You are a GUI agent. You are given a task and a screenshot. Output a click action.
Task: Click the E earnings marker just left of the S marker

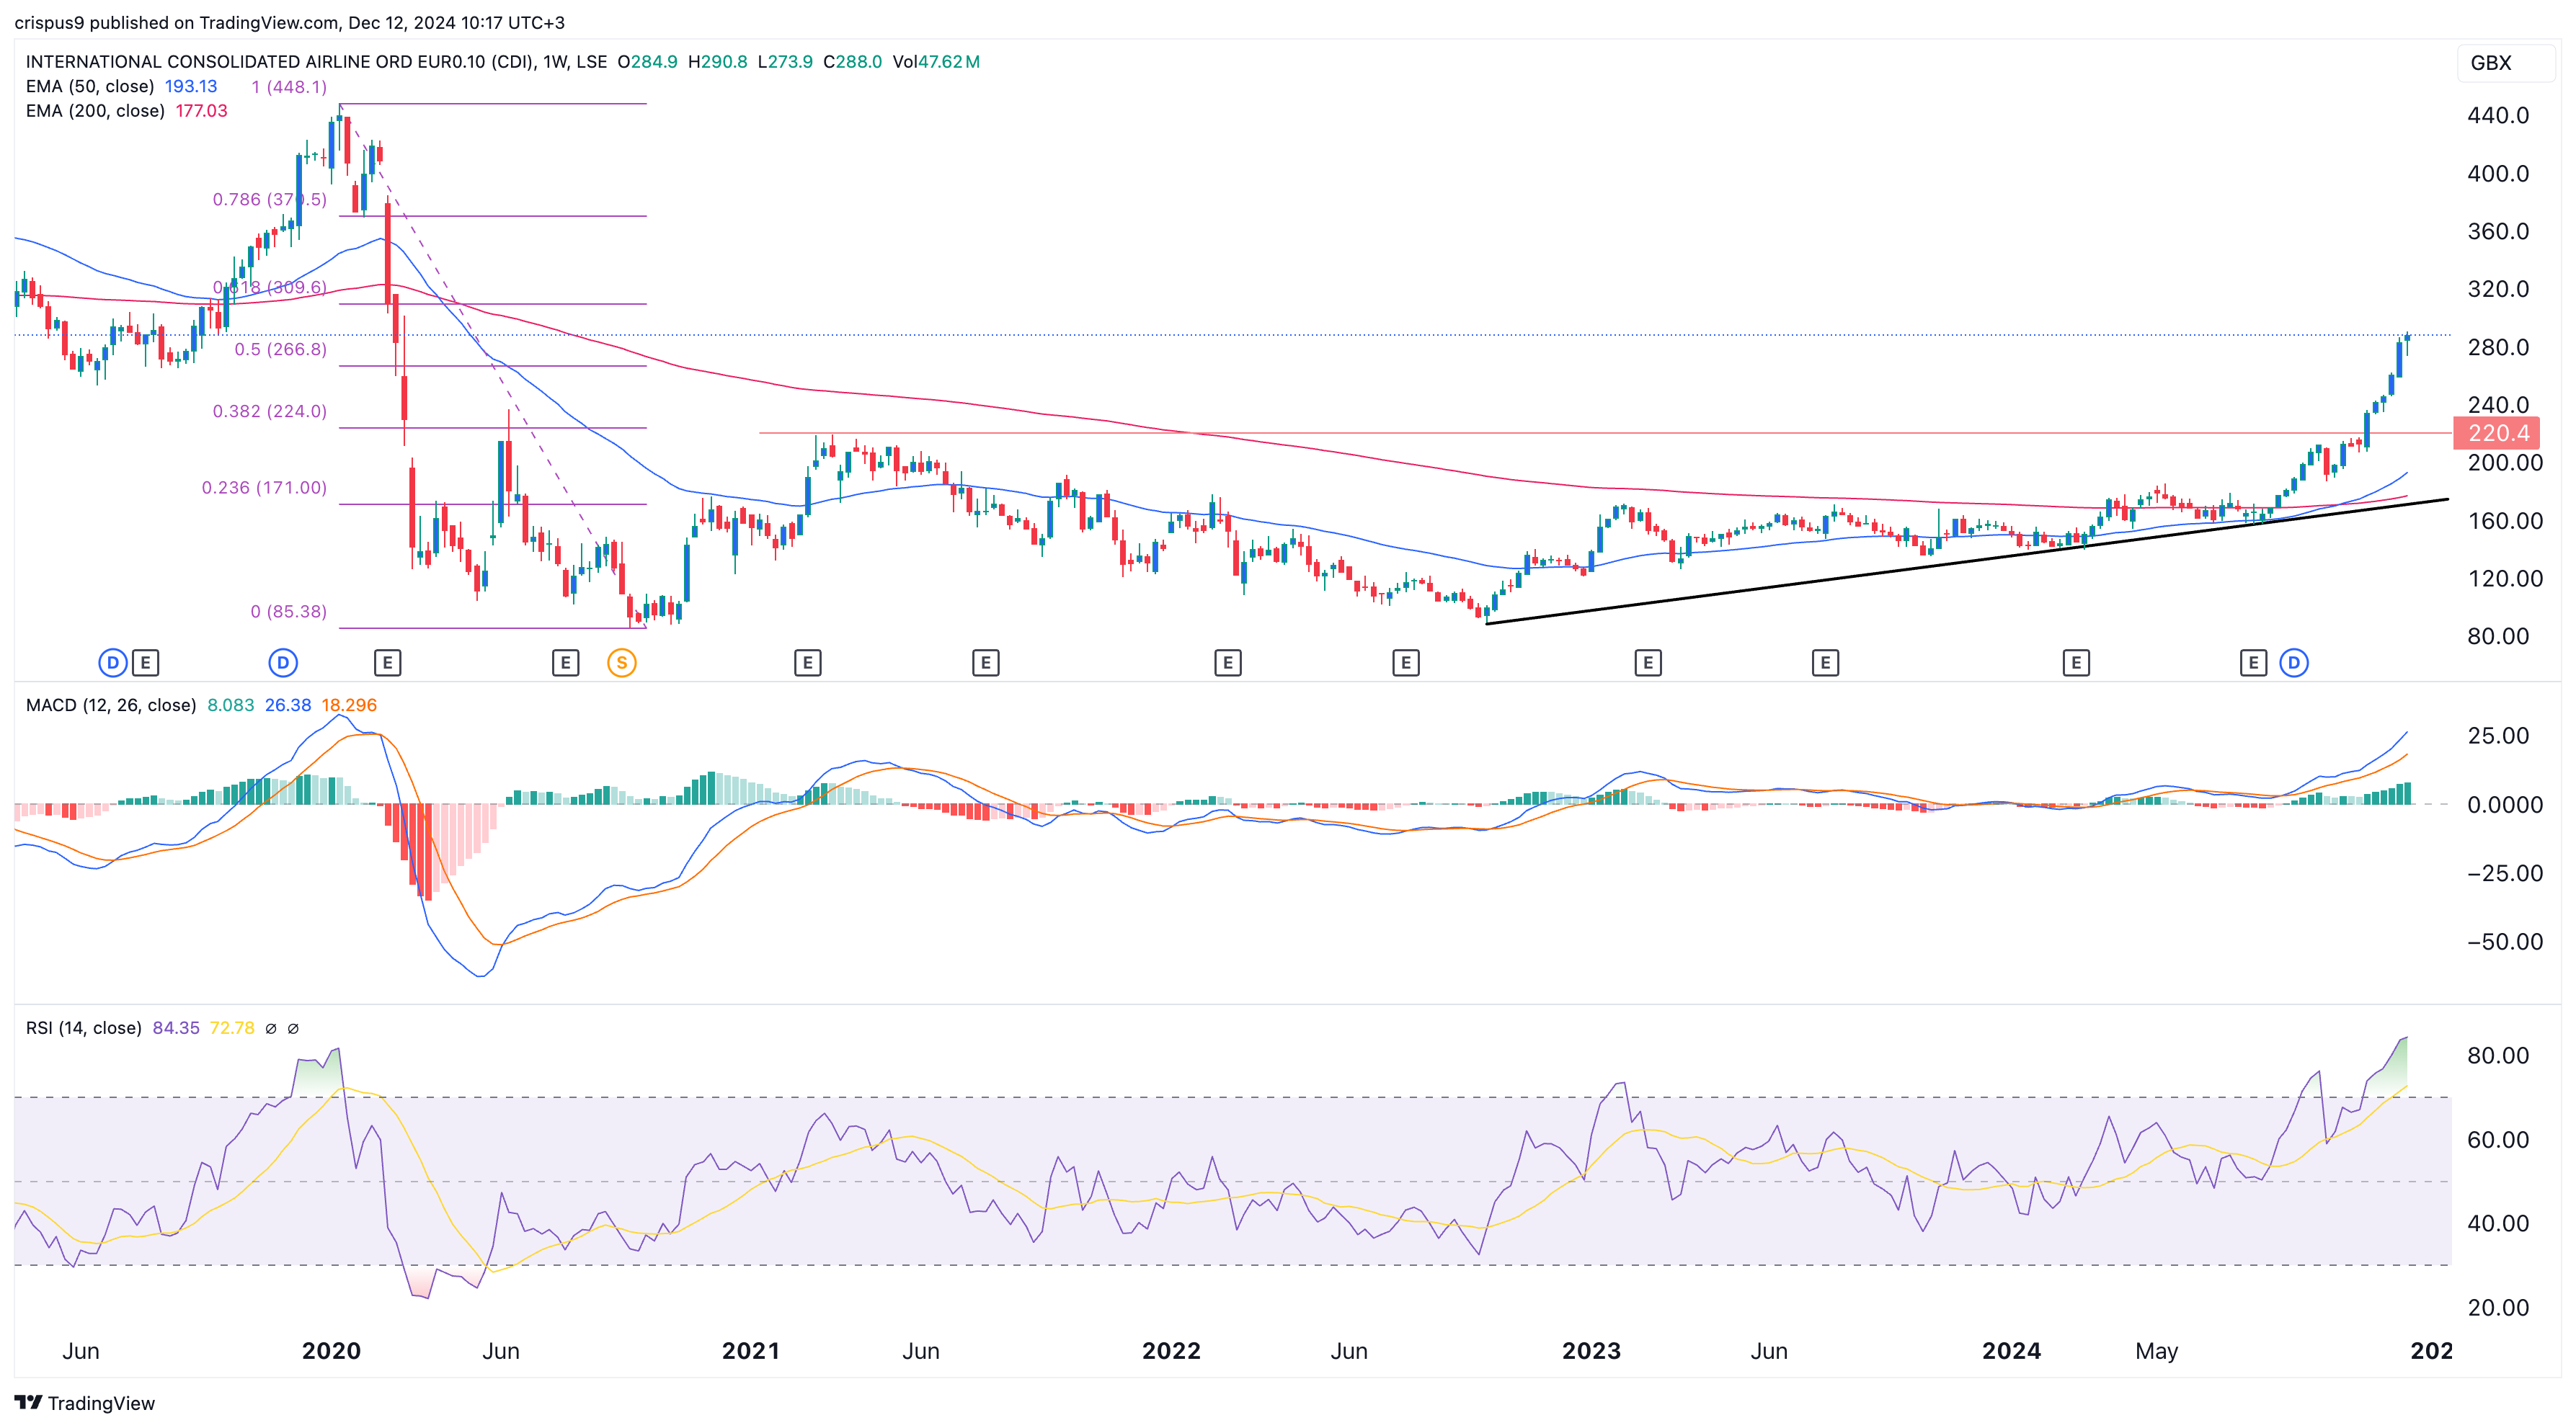(x=566, y=663)
